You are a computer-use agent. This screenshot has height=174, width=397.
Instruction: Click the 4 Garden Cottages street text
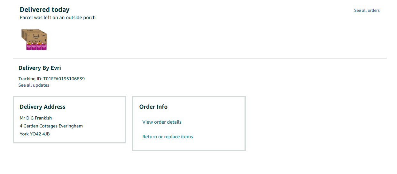click(39, 126)
